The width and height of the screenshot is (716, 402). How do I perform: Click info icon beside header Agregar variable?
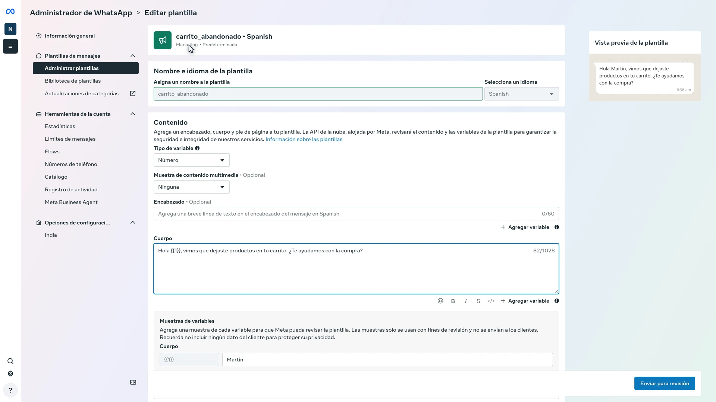coord(557,227)
